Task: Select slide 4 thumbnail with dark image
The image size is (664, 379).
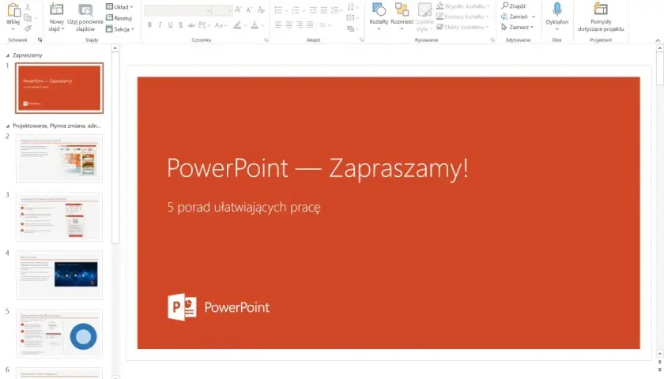Action: pyautogui.click(x=59, y=275)
